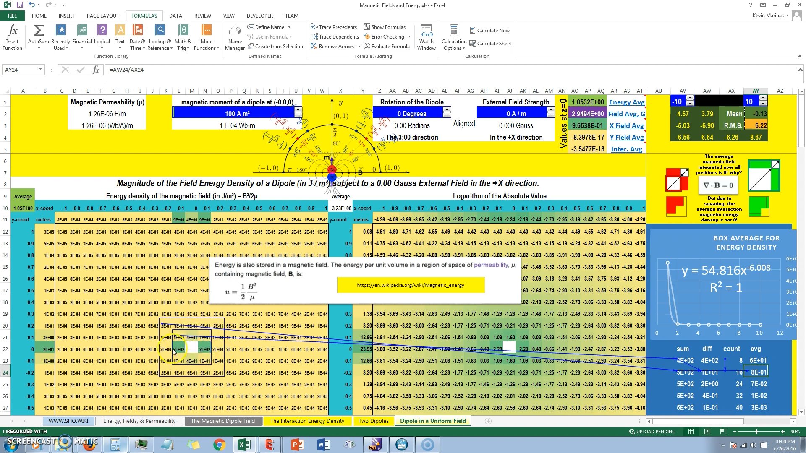Follow the Energy Avg link
This screenshot has width=806, height=453.
[x=626, y=102]
